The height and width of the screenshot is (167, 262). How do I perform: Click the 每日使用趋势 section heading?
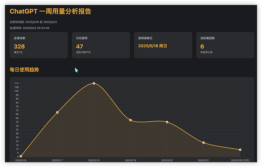tap(24, 70)
